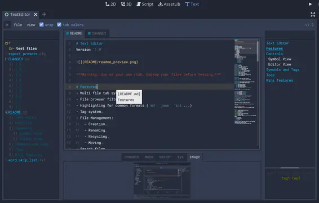This screenshot has height=203, width=319.
Task: Run the project with play button
Action: [x=310, y=4]
